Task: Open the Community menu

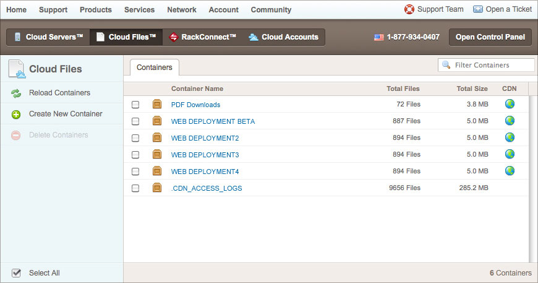Action: [x=271, y=10]
